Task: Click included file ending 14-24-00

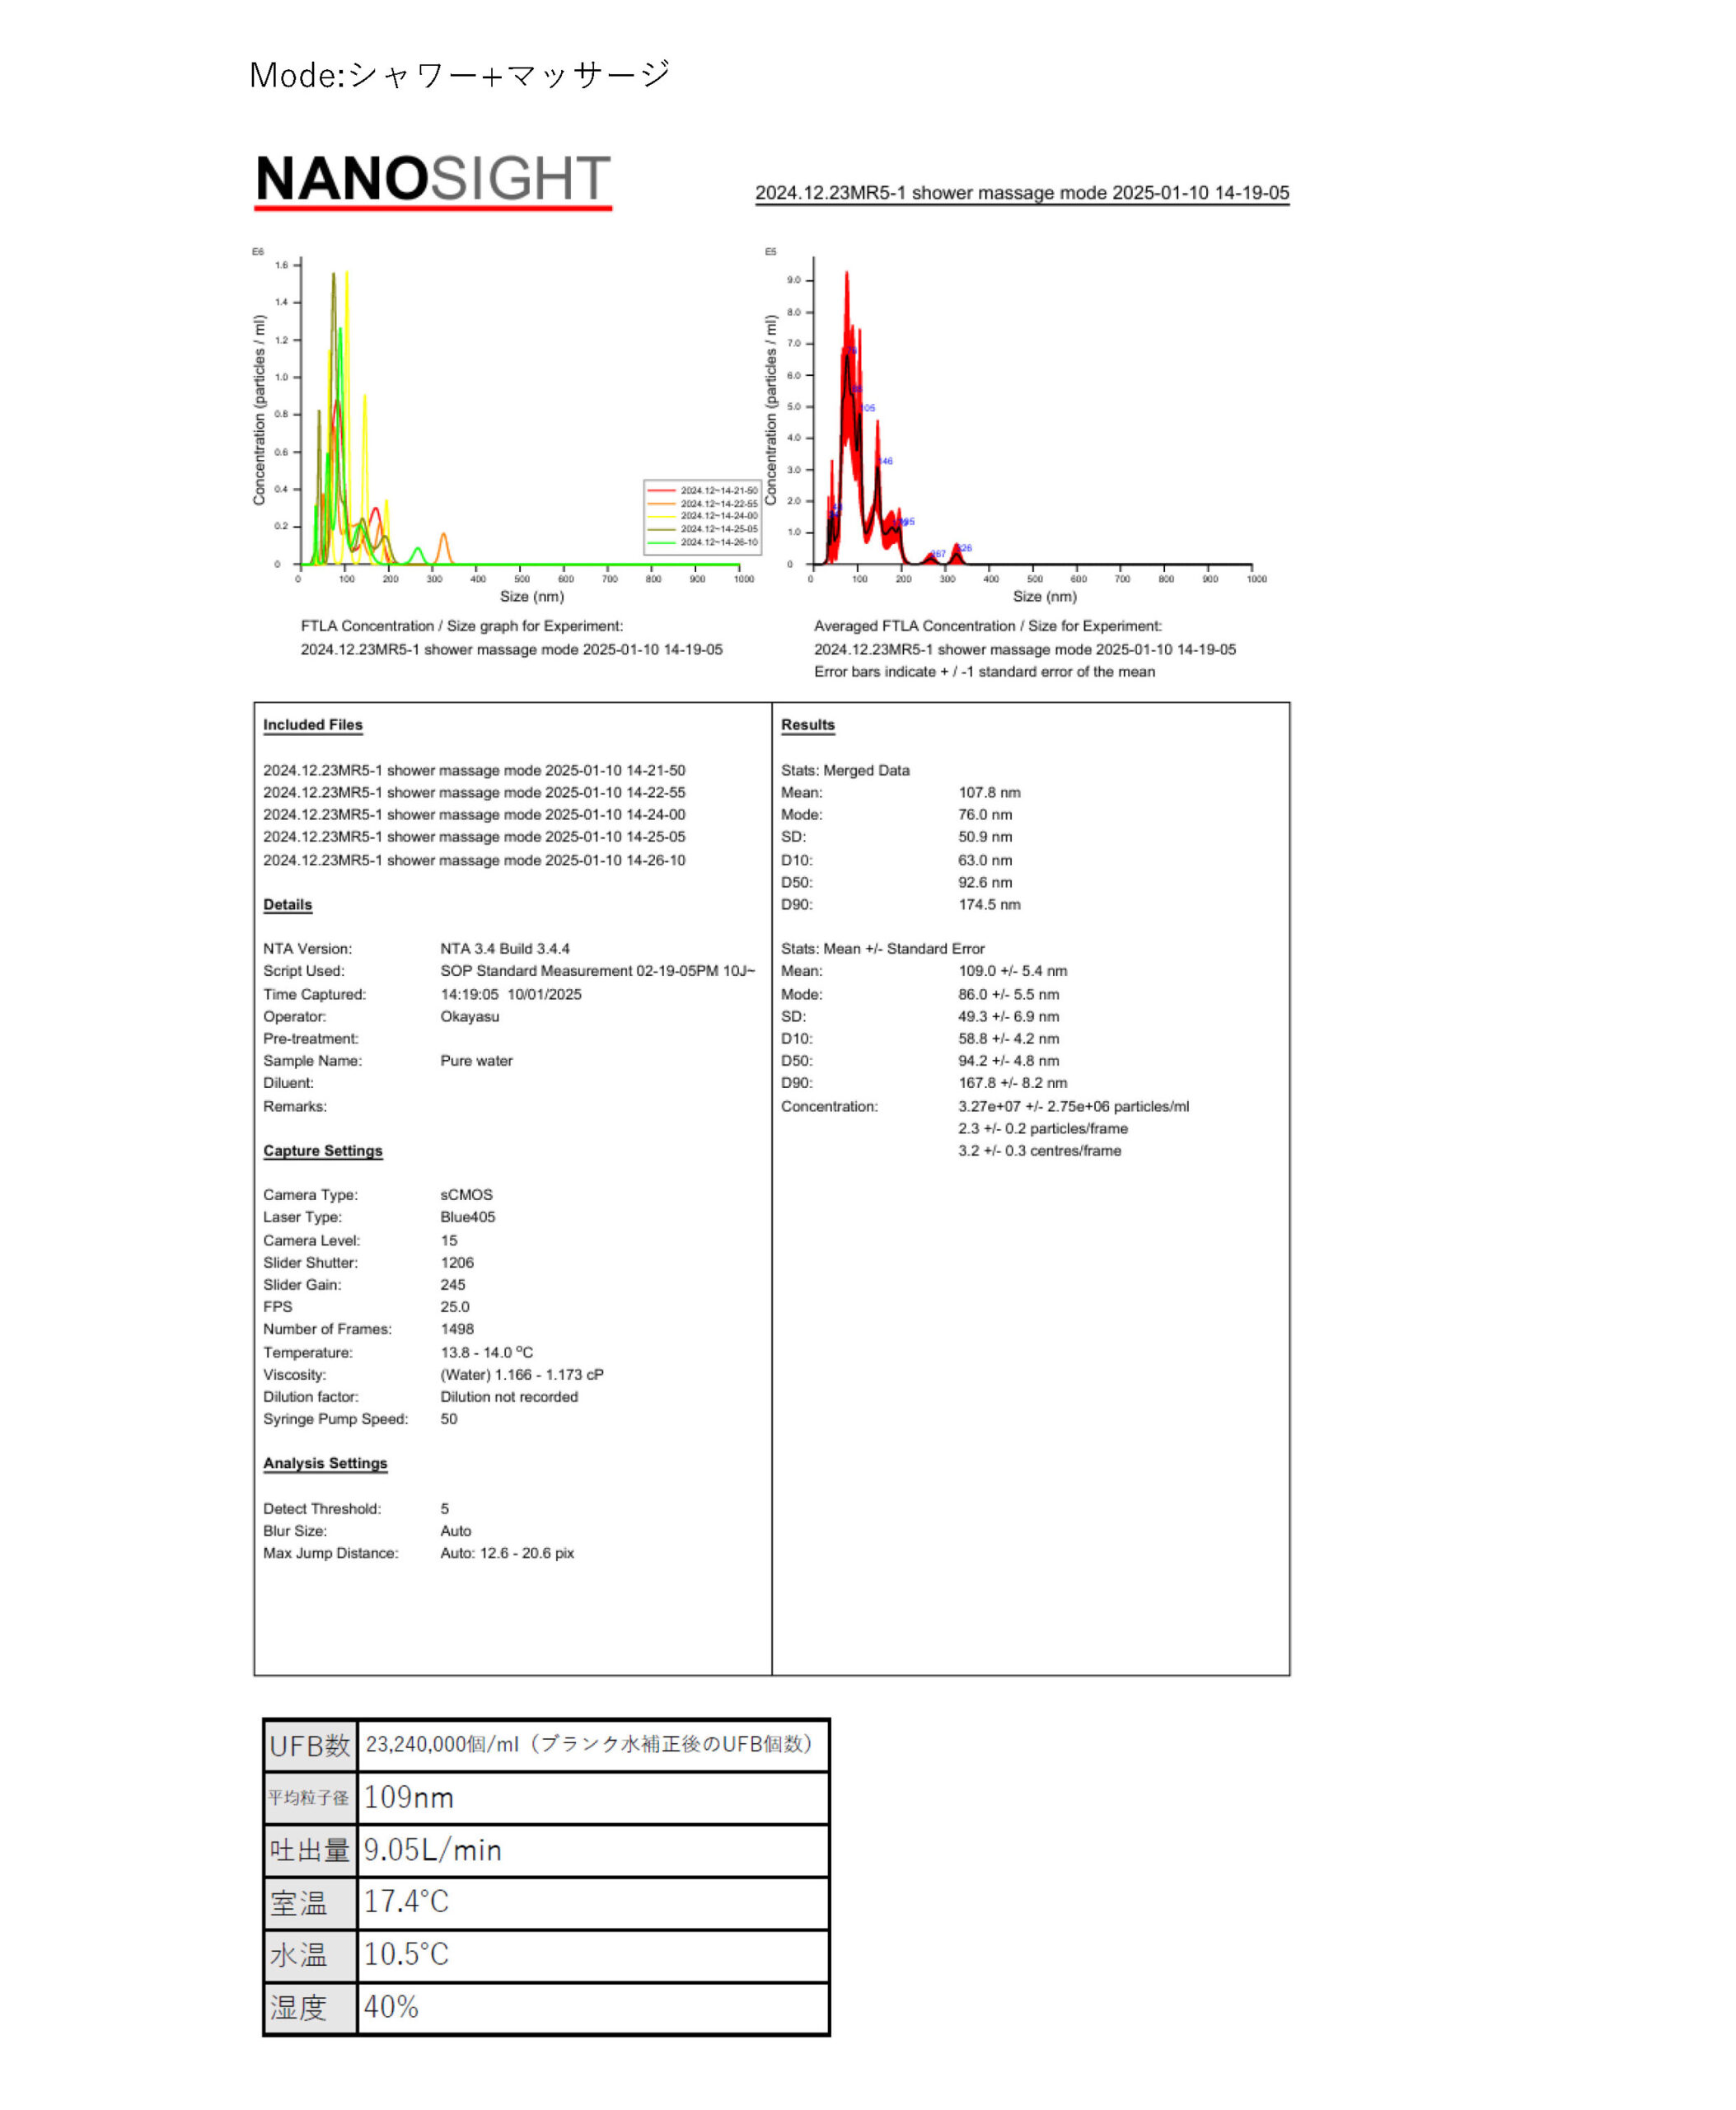Action: tap(474, 814)
